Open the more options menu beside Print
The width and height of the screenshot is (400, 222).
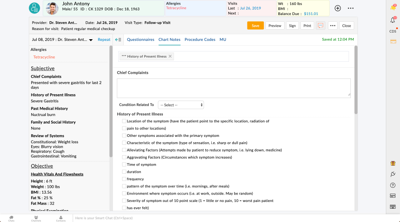(332, 25)
